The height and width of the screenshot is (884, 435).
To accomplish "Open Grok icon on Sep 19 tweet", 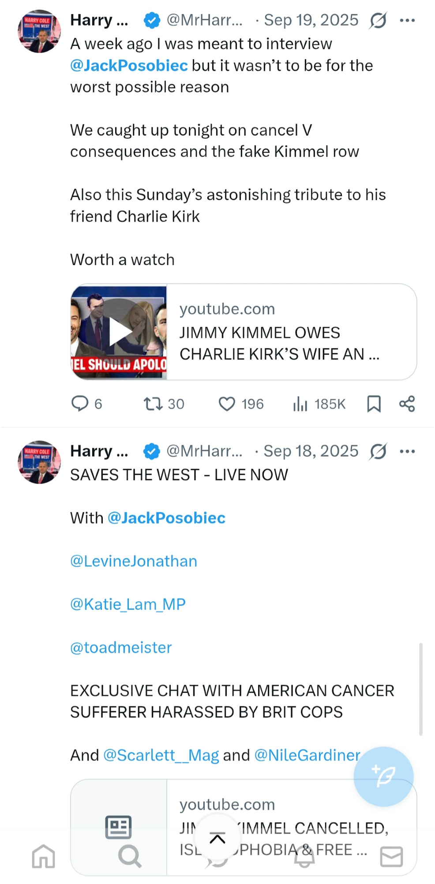I will [x=378, y=20].
